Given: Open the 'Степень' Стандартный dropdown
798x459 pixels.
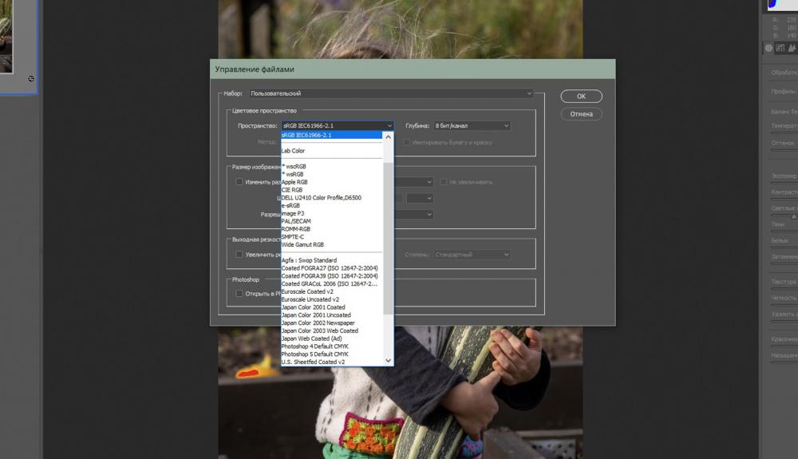Looking at the screenshot, I should pos(472,254).
